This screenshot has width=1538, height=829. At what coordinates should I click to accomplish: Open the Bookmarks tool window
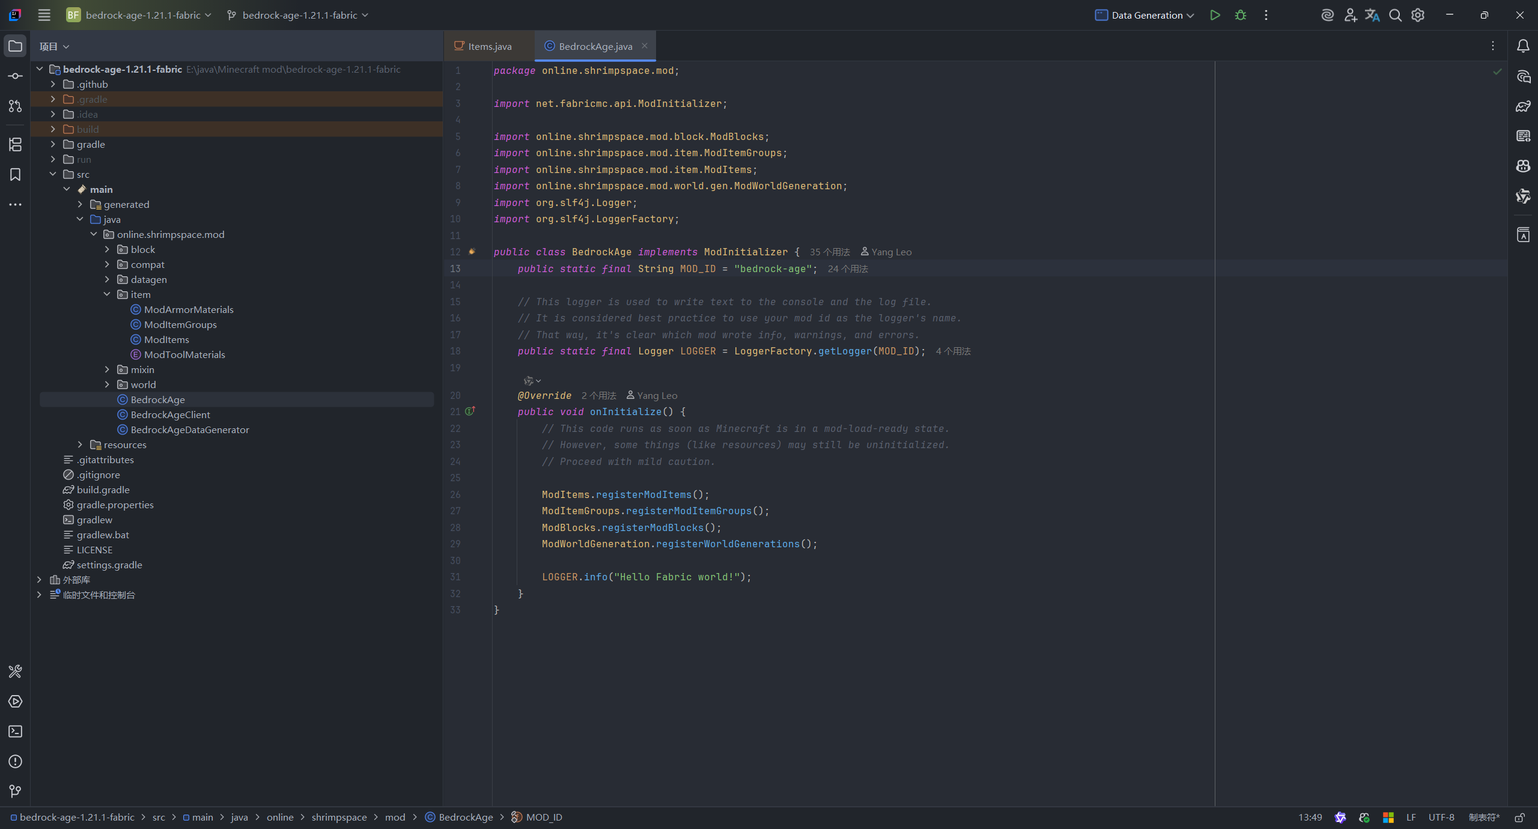point(15,174)
